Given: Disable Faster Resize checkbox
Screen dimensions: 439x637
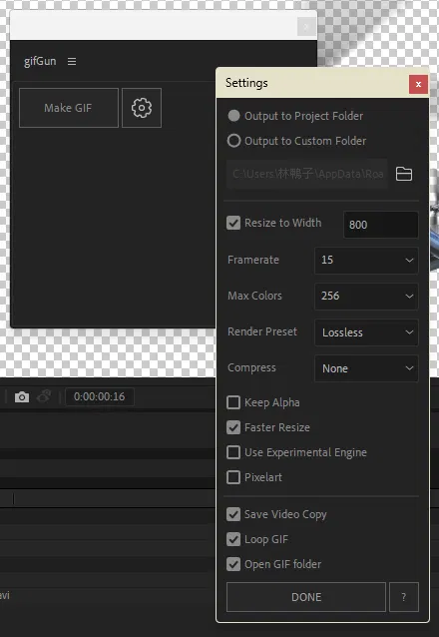Looking at the screenshot, I should point(233,427).
